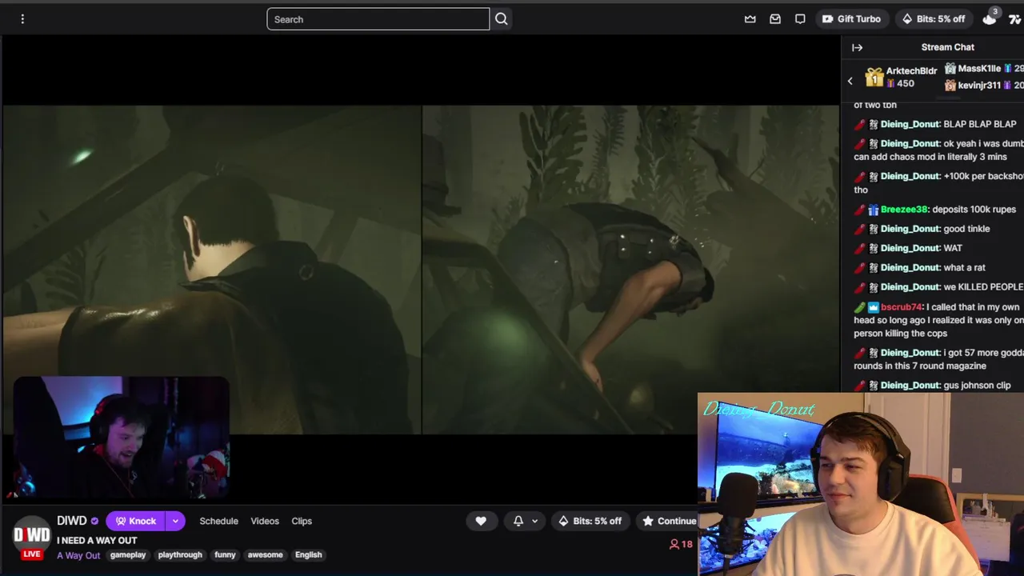
Task: Select the English language tag
Action: click(x=308, y=554)
